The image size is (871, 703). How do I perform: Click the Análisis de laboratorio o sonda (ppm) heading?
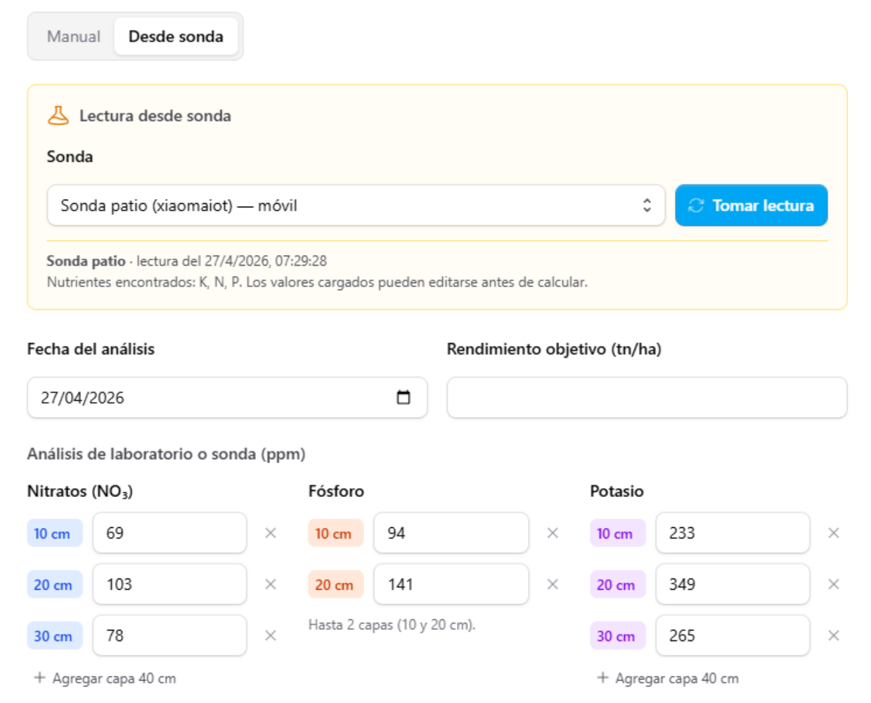(166, 454)
